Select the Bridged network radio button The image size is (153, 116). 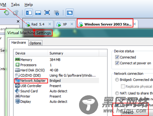117,80
